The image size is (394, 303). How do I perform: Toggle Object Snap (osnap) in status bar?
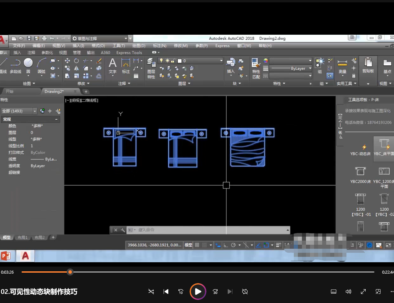tap(266, 245)
